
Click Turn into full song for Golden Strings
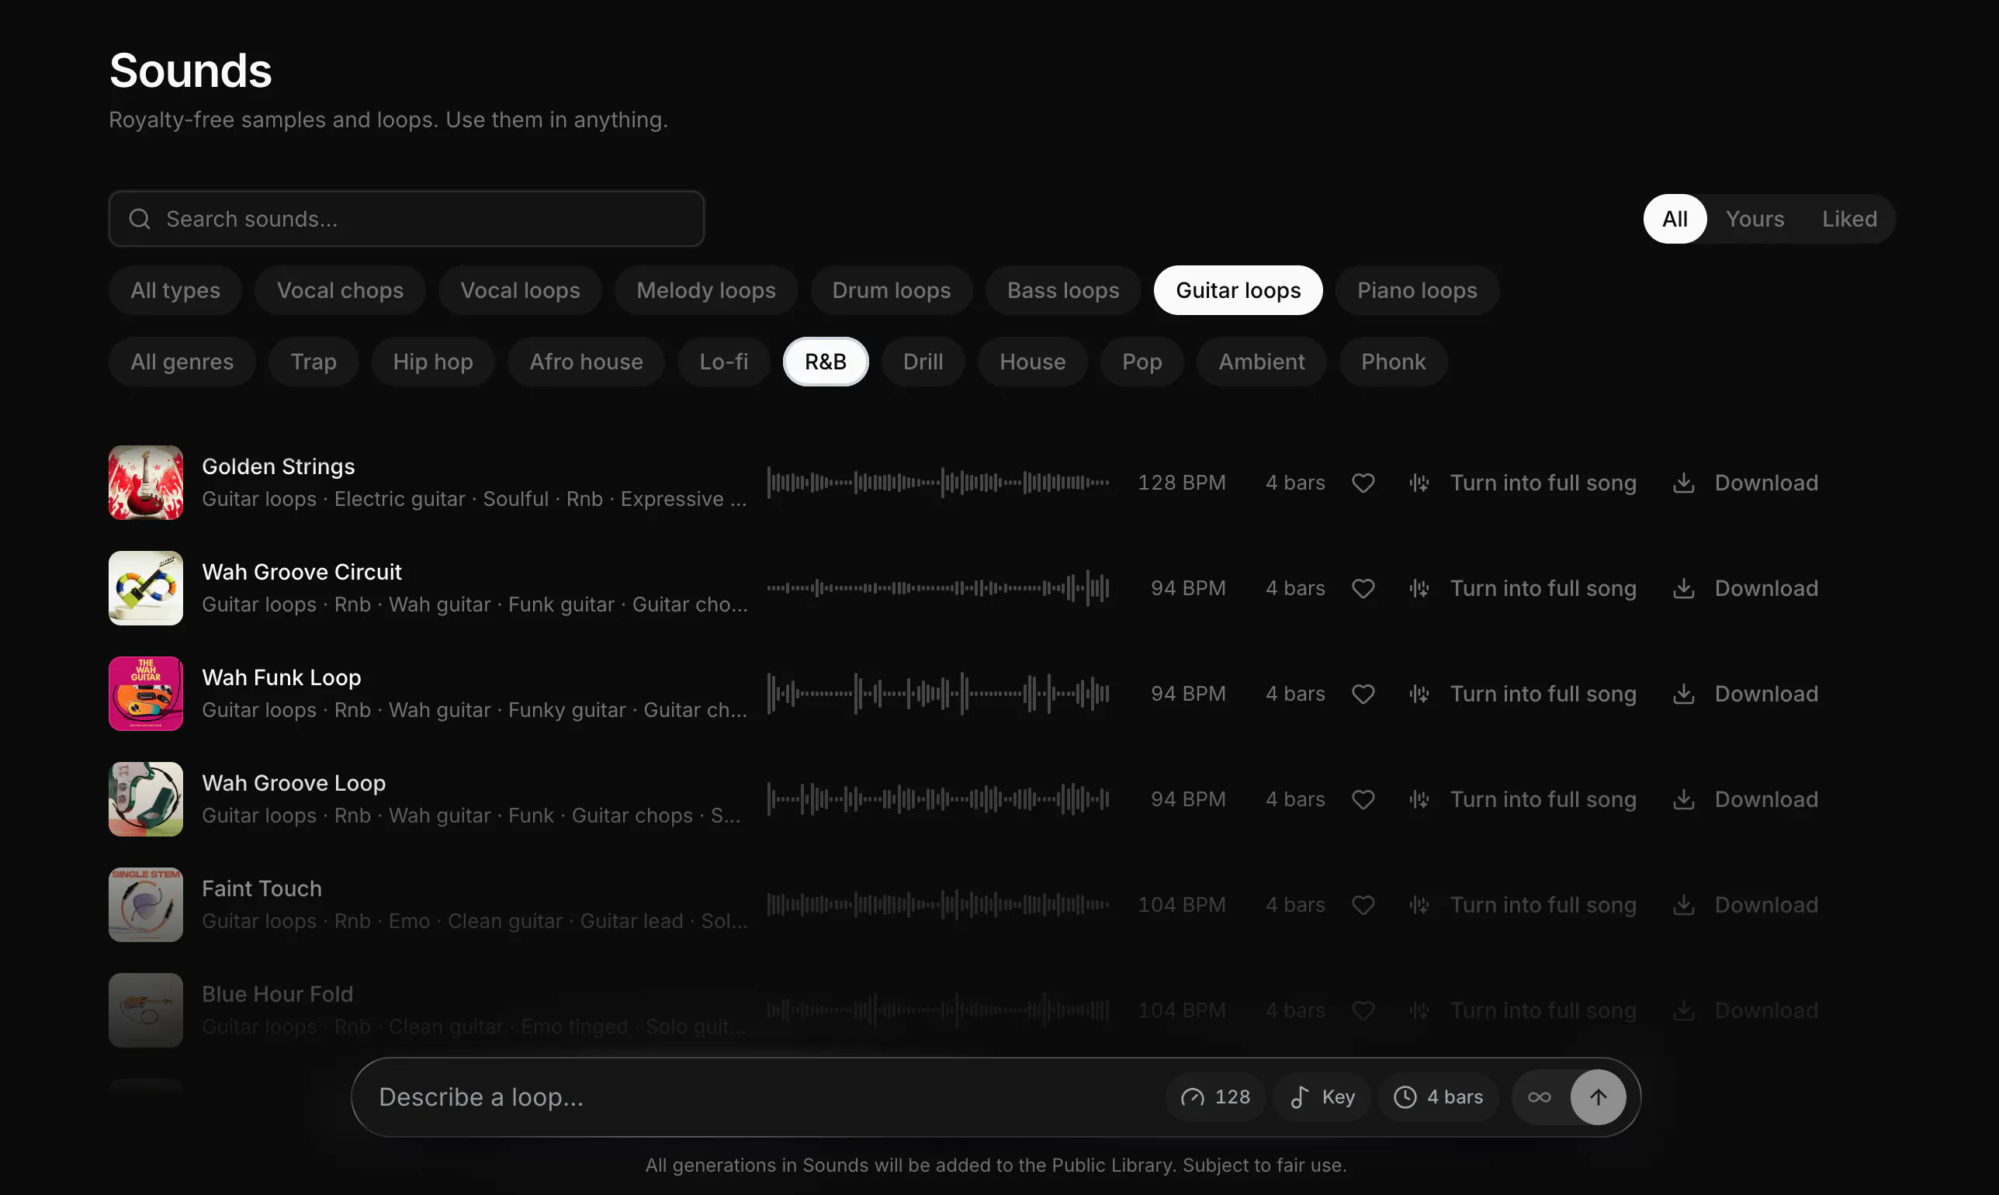pyautogui.click(x=1543, y=483)
